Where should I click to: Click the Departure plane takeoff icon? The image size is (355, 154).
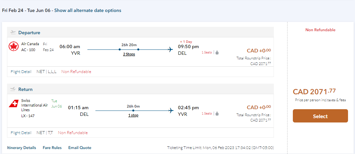pyautogui.click(x=13, y=33)
